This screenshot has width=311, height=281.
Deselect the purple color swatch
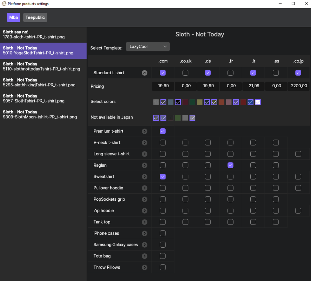tap(236, 102)
